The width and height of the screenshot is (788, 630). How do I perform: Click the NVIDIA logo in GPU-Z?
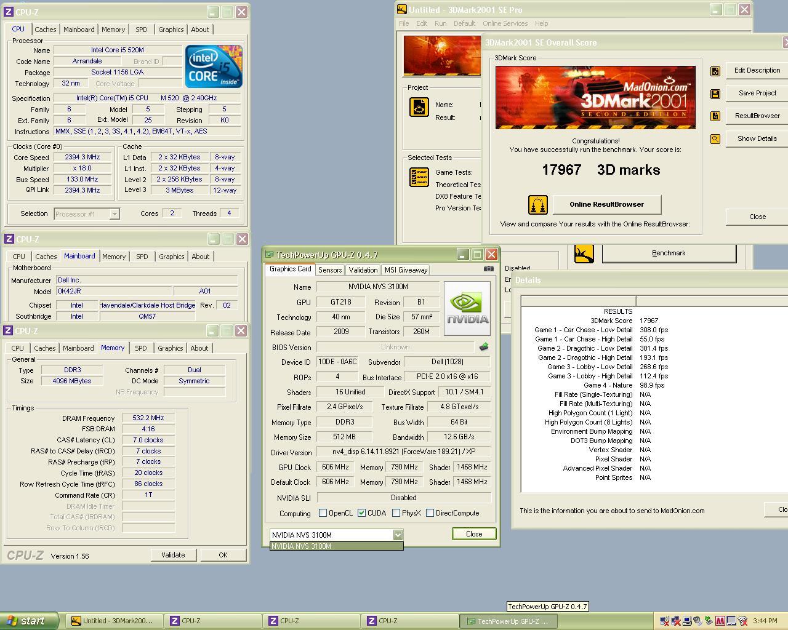pyautogui.click(x=467, y=308)
